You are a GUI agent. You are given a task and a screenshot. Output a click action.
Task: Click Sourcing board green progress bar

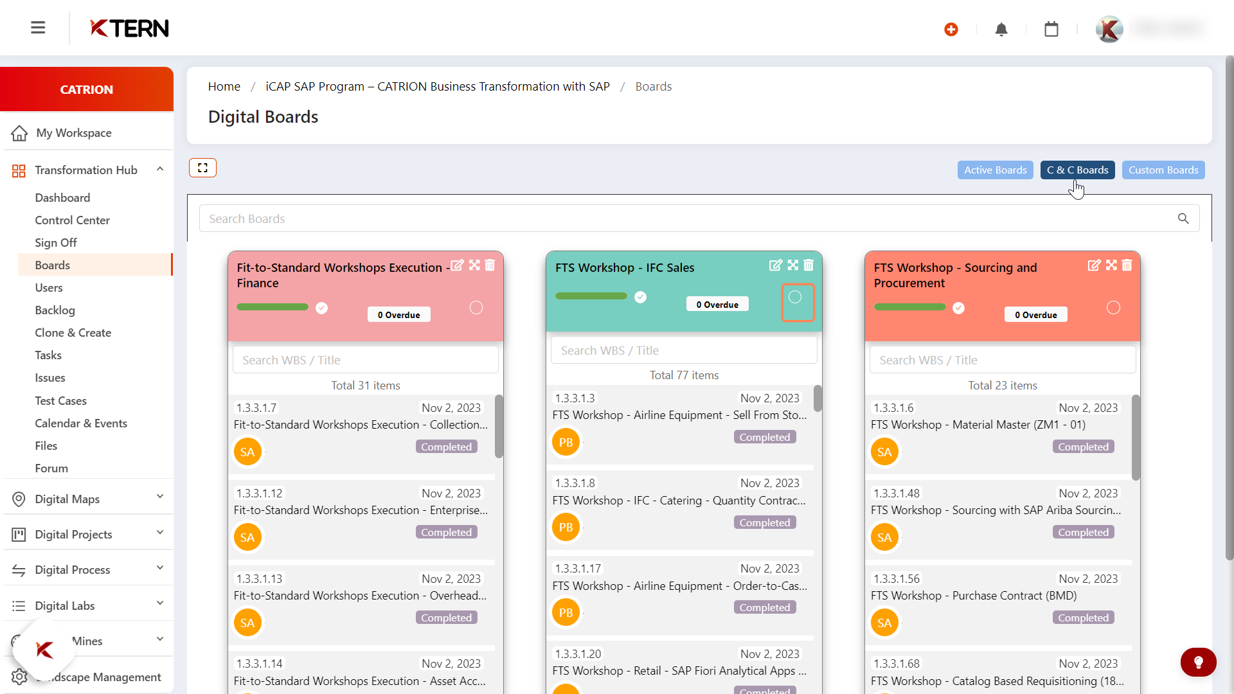tap(909, 307)
